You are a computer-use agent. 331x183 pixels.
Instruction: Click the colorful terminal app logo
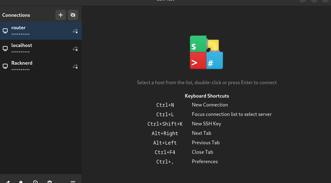206,52
